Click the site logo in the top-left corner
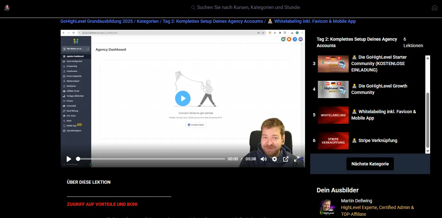The image size is (442, 218). 7,8
